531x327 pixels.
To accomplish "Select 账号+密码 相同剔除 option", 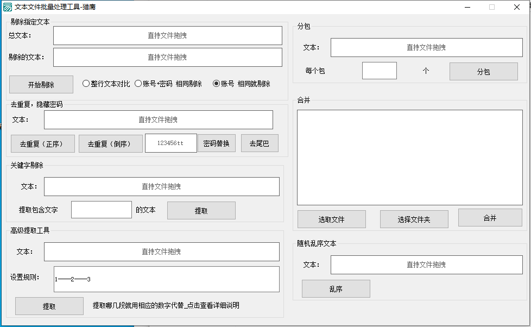I will 138,83.
